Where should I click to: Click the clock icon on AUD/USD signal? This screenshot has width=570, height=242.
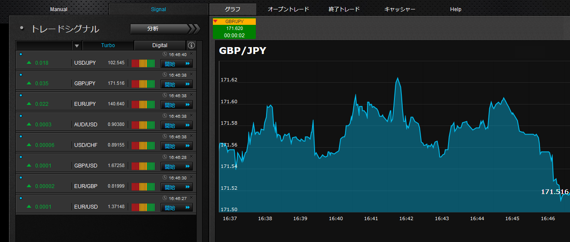tap(165, 116)
